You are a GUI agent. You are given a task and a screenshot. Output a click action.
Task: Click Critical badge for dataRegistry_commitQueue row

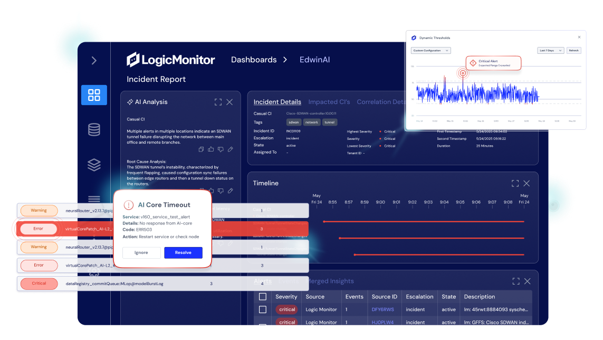click(39, 284)
